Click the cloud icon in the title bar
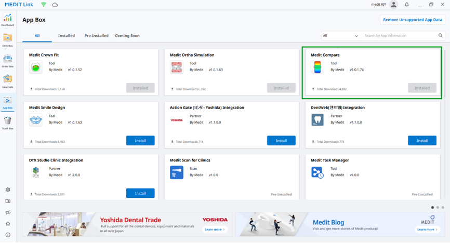This screenshot has width=450, height=243. tap(55, 5)
